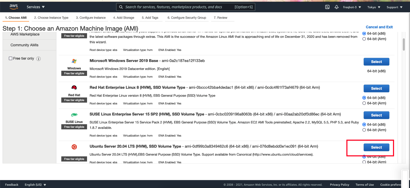This screenshot has height=188, width=410.
Task: Click the SUSE Linux chameleon icon
Action: [74, 115]
